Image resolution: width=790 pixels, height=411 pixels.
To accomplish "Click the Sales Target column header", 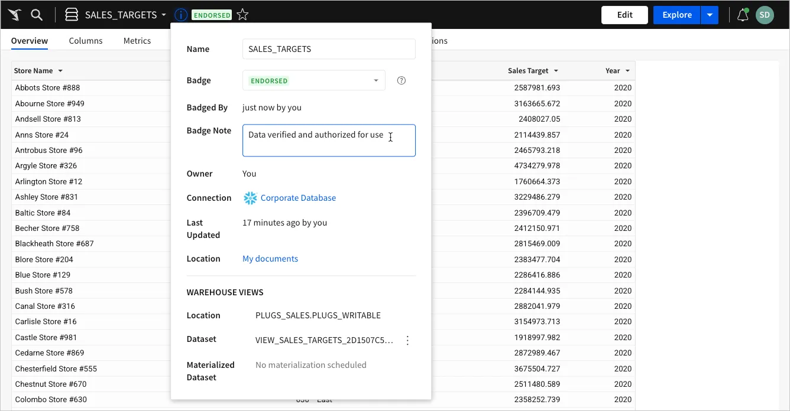I will pos(528,71).
